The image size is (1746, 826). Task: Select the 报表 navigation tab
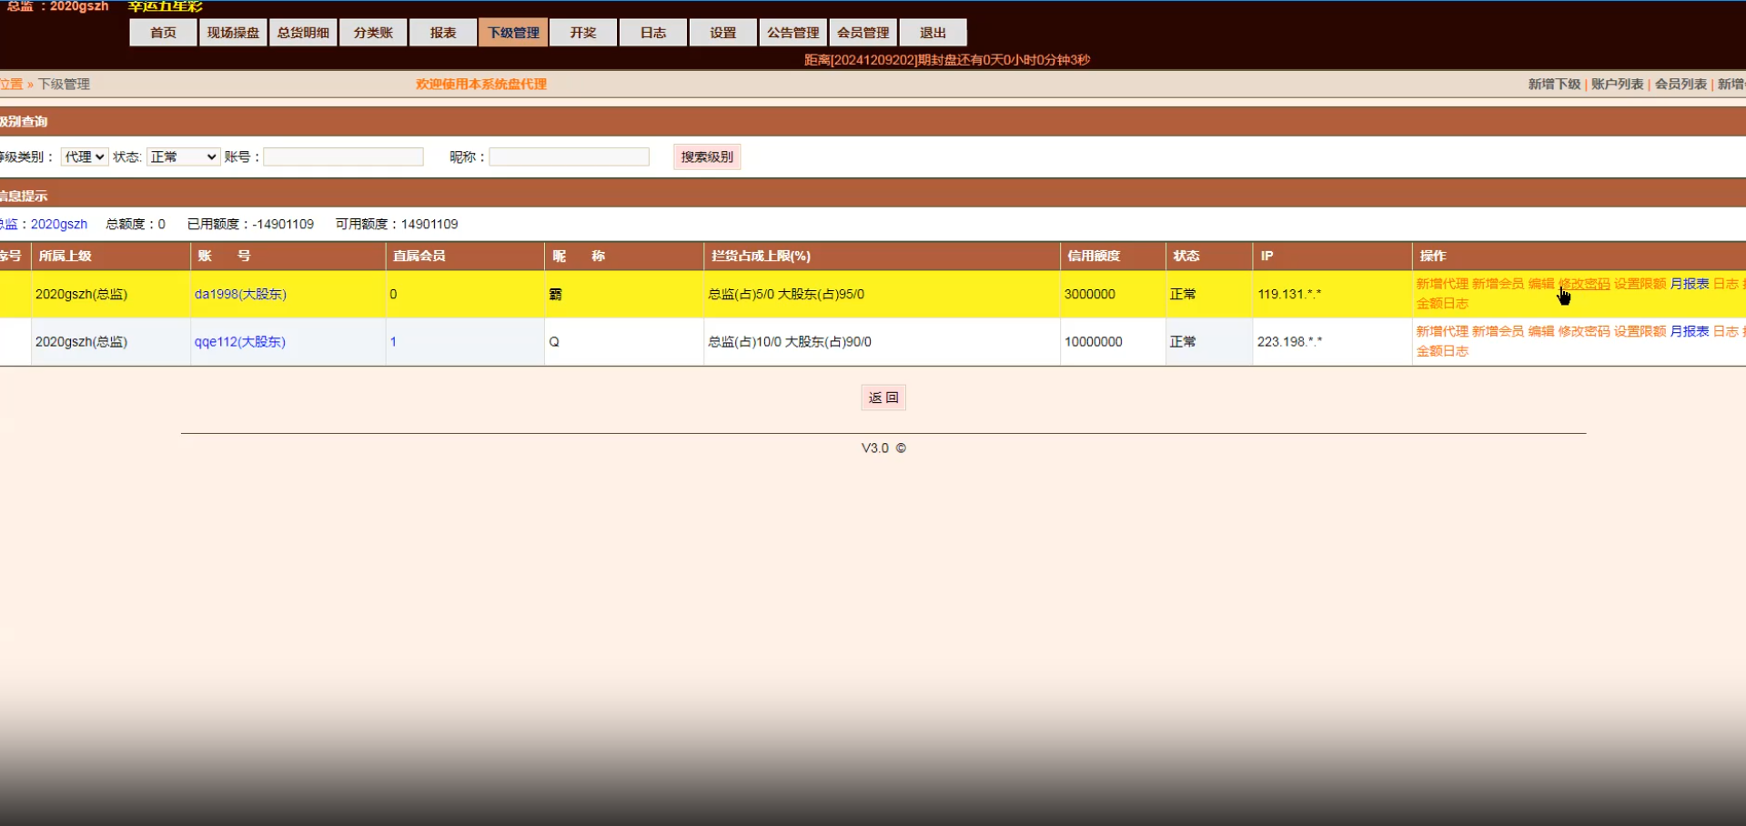(x=443, y=33)
